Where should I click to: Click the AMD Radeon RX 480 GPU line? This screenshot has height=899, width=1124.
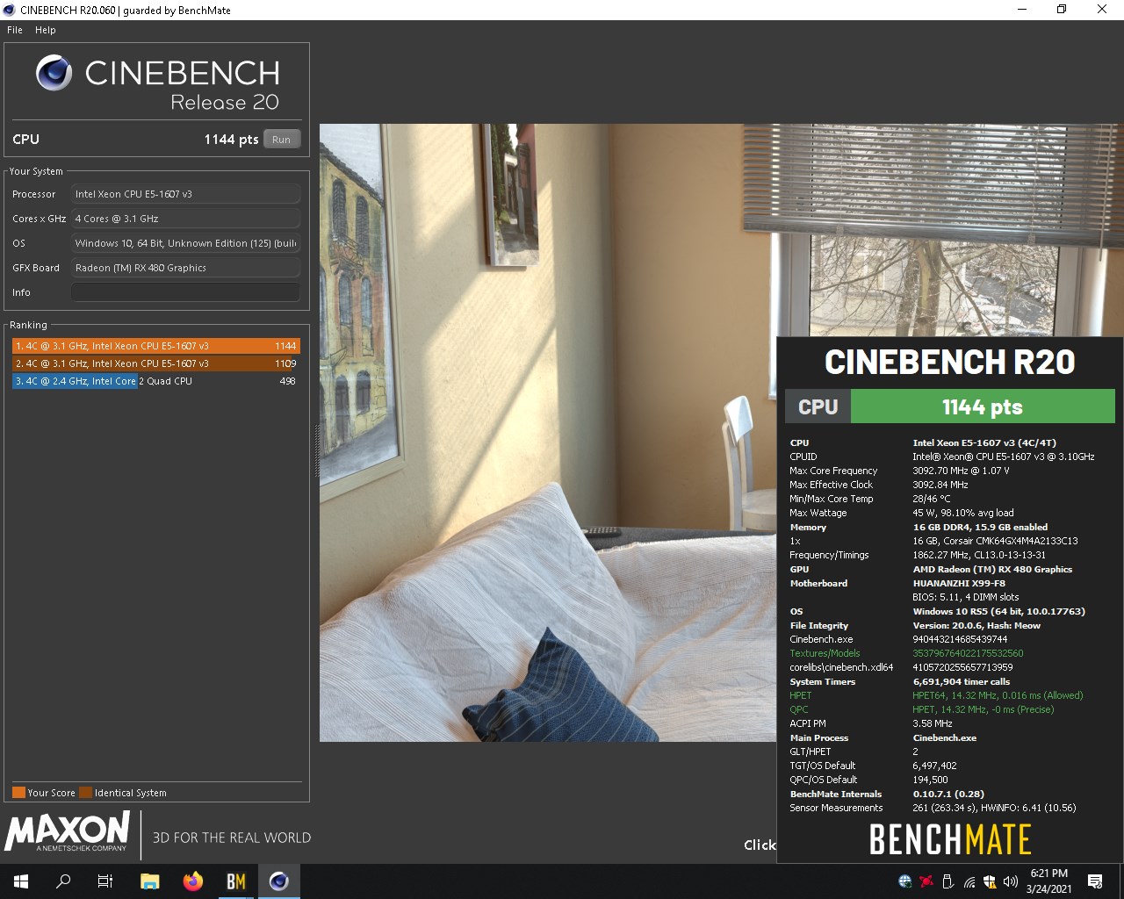pos(931,569)
